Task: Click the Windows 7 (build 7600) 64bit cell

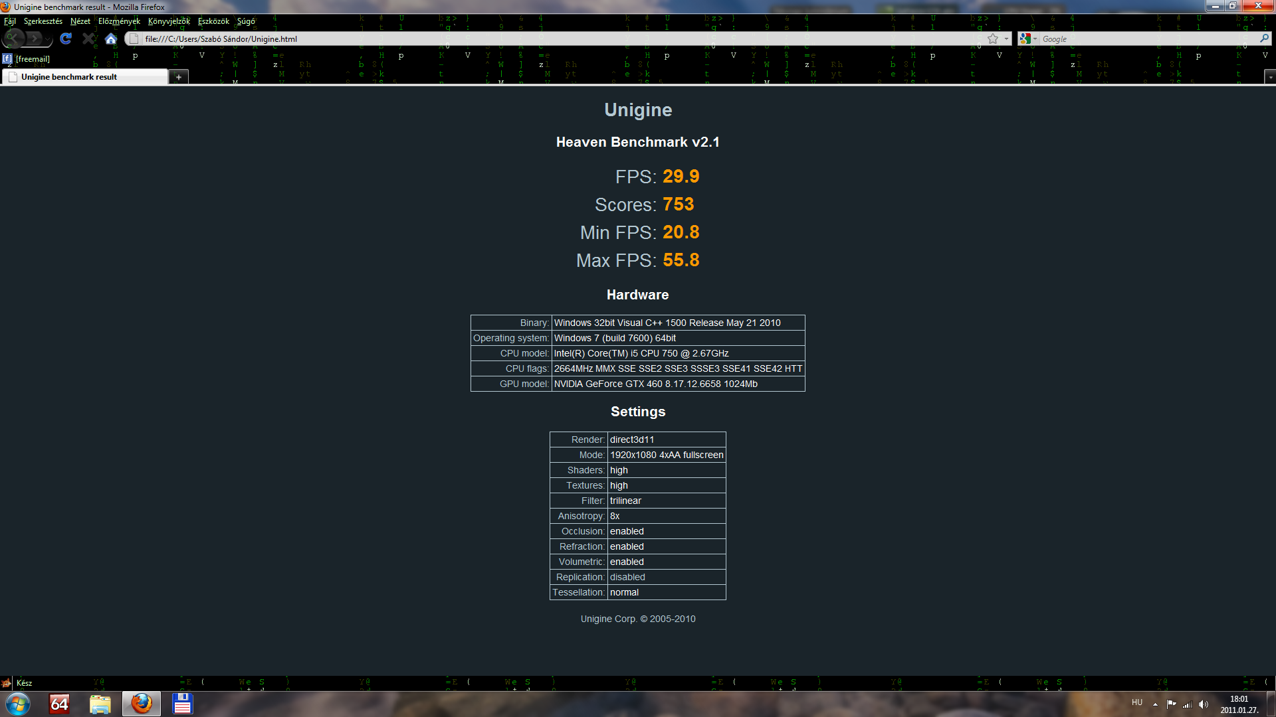Action: (x=678, y=338)
